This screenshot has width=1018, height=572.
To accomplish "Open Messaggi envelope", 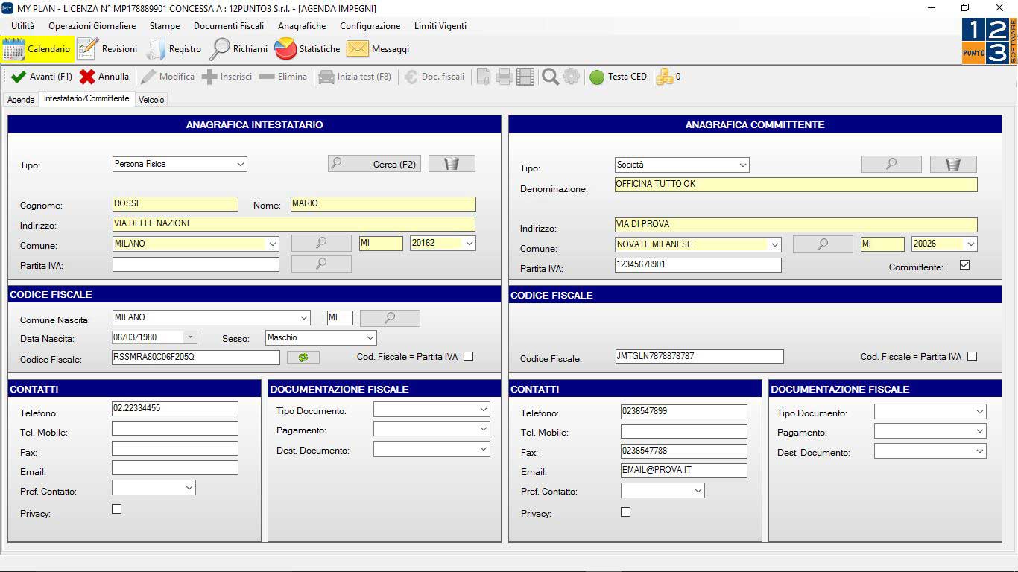I will coord(378,49).
